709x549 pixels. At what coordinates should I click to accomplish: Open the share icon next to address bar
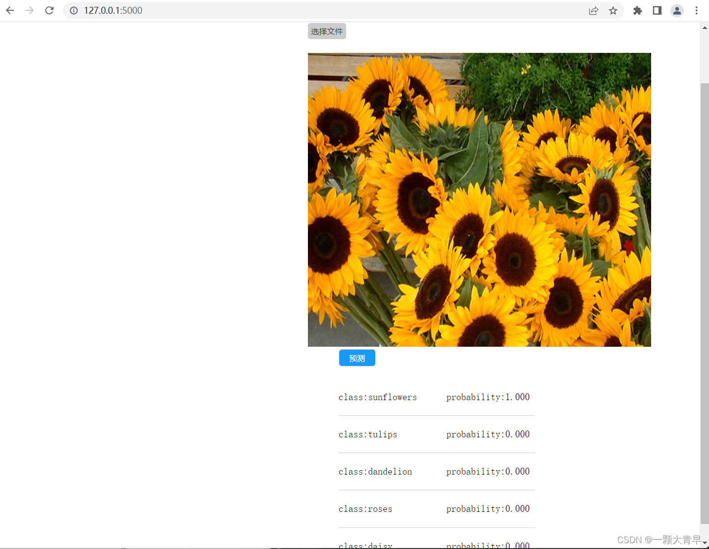pyautogui.click(x=593, y=10)
